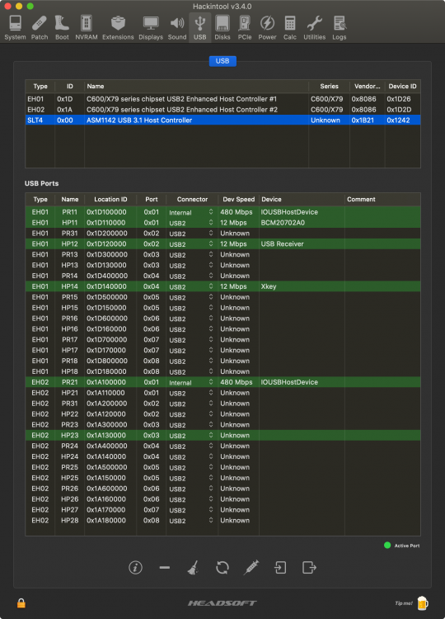The height and width of the screenshot is (619, 445).
Task: Select port row with Xkey device
Action: point(222,286)
